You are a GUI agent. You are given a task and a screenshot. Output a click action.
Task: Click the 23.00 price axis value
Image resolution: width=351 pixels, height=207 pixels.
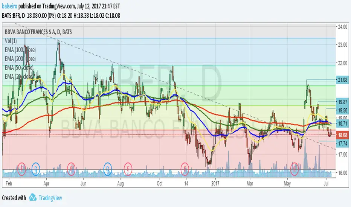coord(342,44)
